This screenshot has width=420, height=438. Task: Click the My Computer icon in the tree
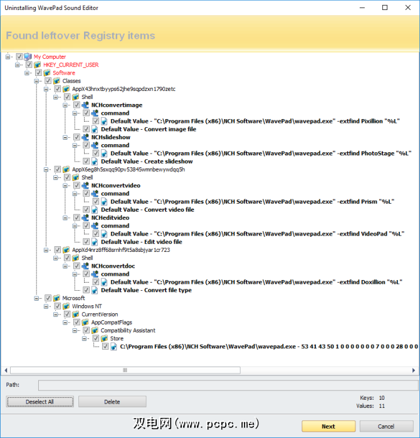28,56
